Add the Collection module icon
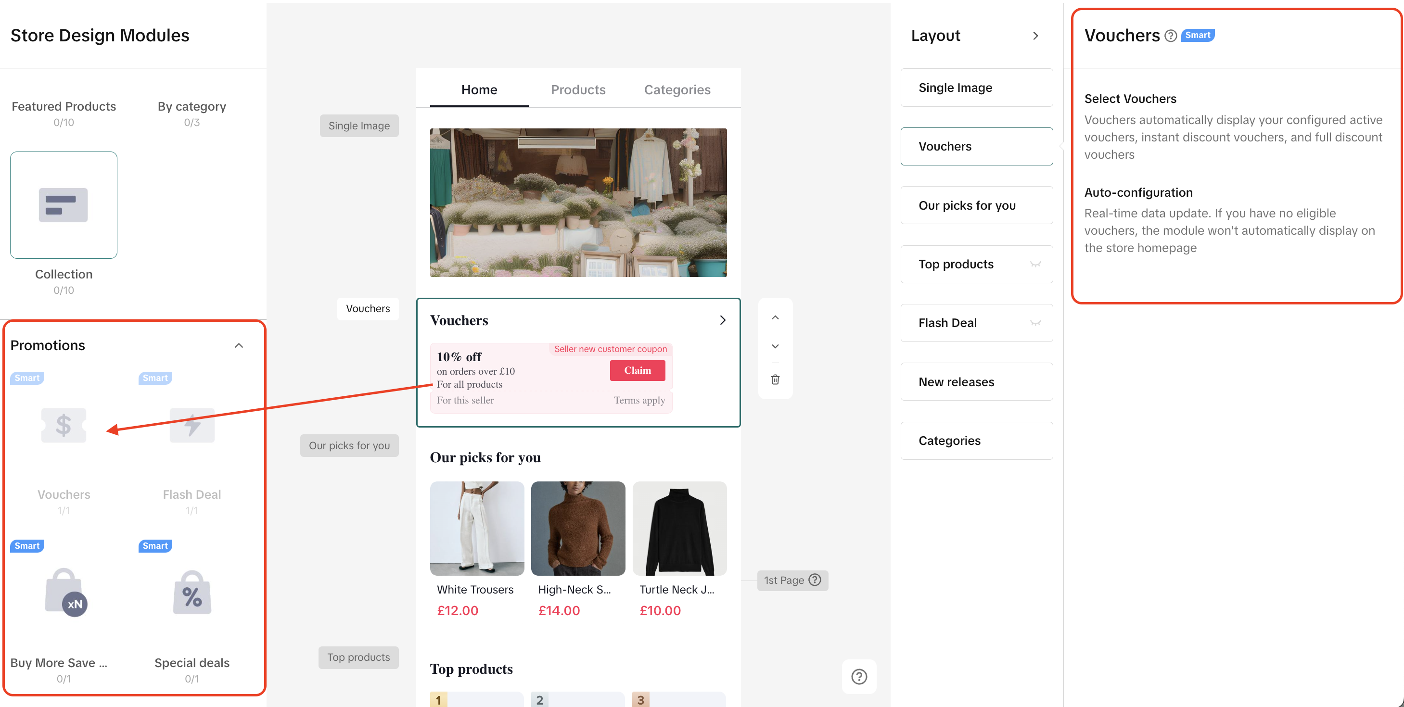The width and height of the screenshot is (1404, 707). click(x=63, y=205)
